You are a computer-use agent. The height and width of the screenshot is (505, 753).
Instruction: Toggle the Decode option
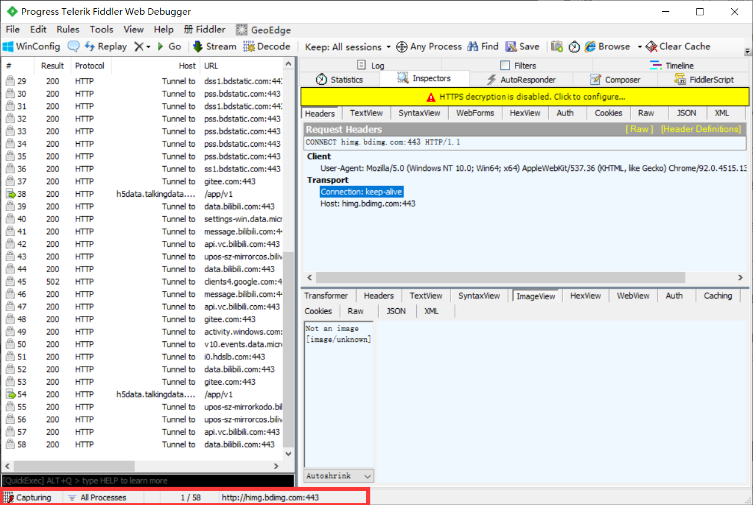[x=267, y=47]
